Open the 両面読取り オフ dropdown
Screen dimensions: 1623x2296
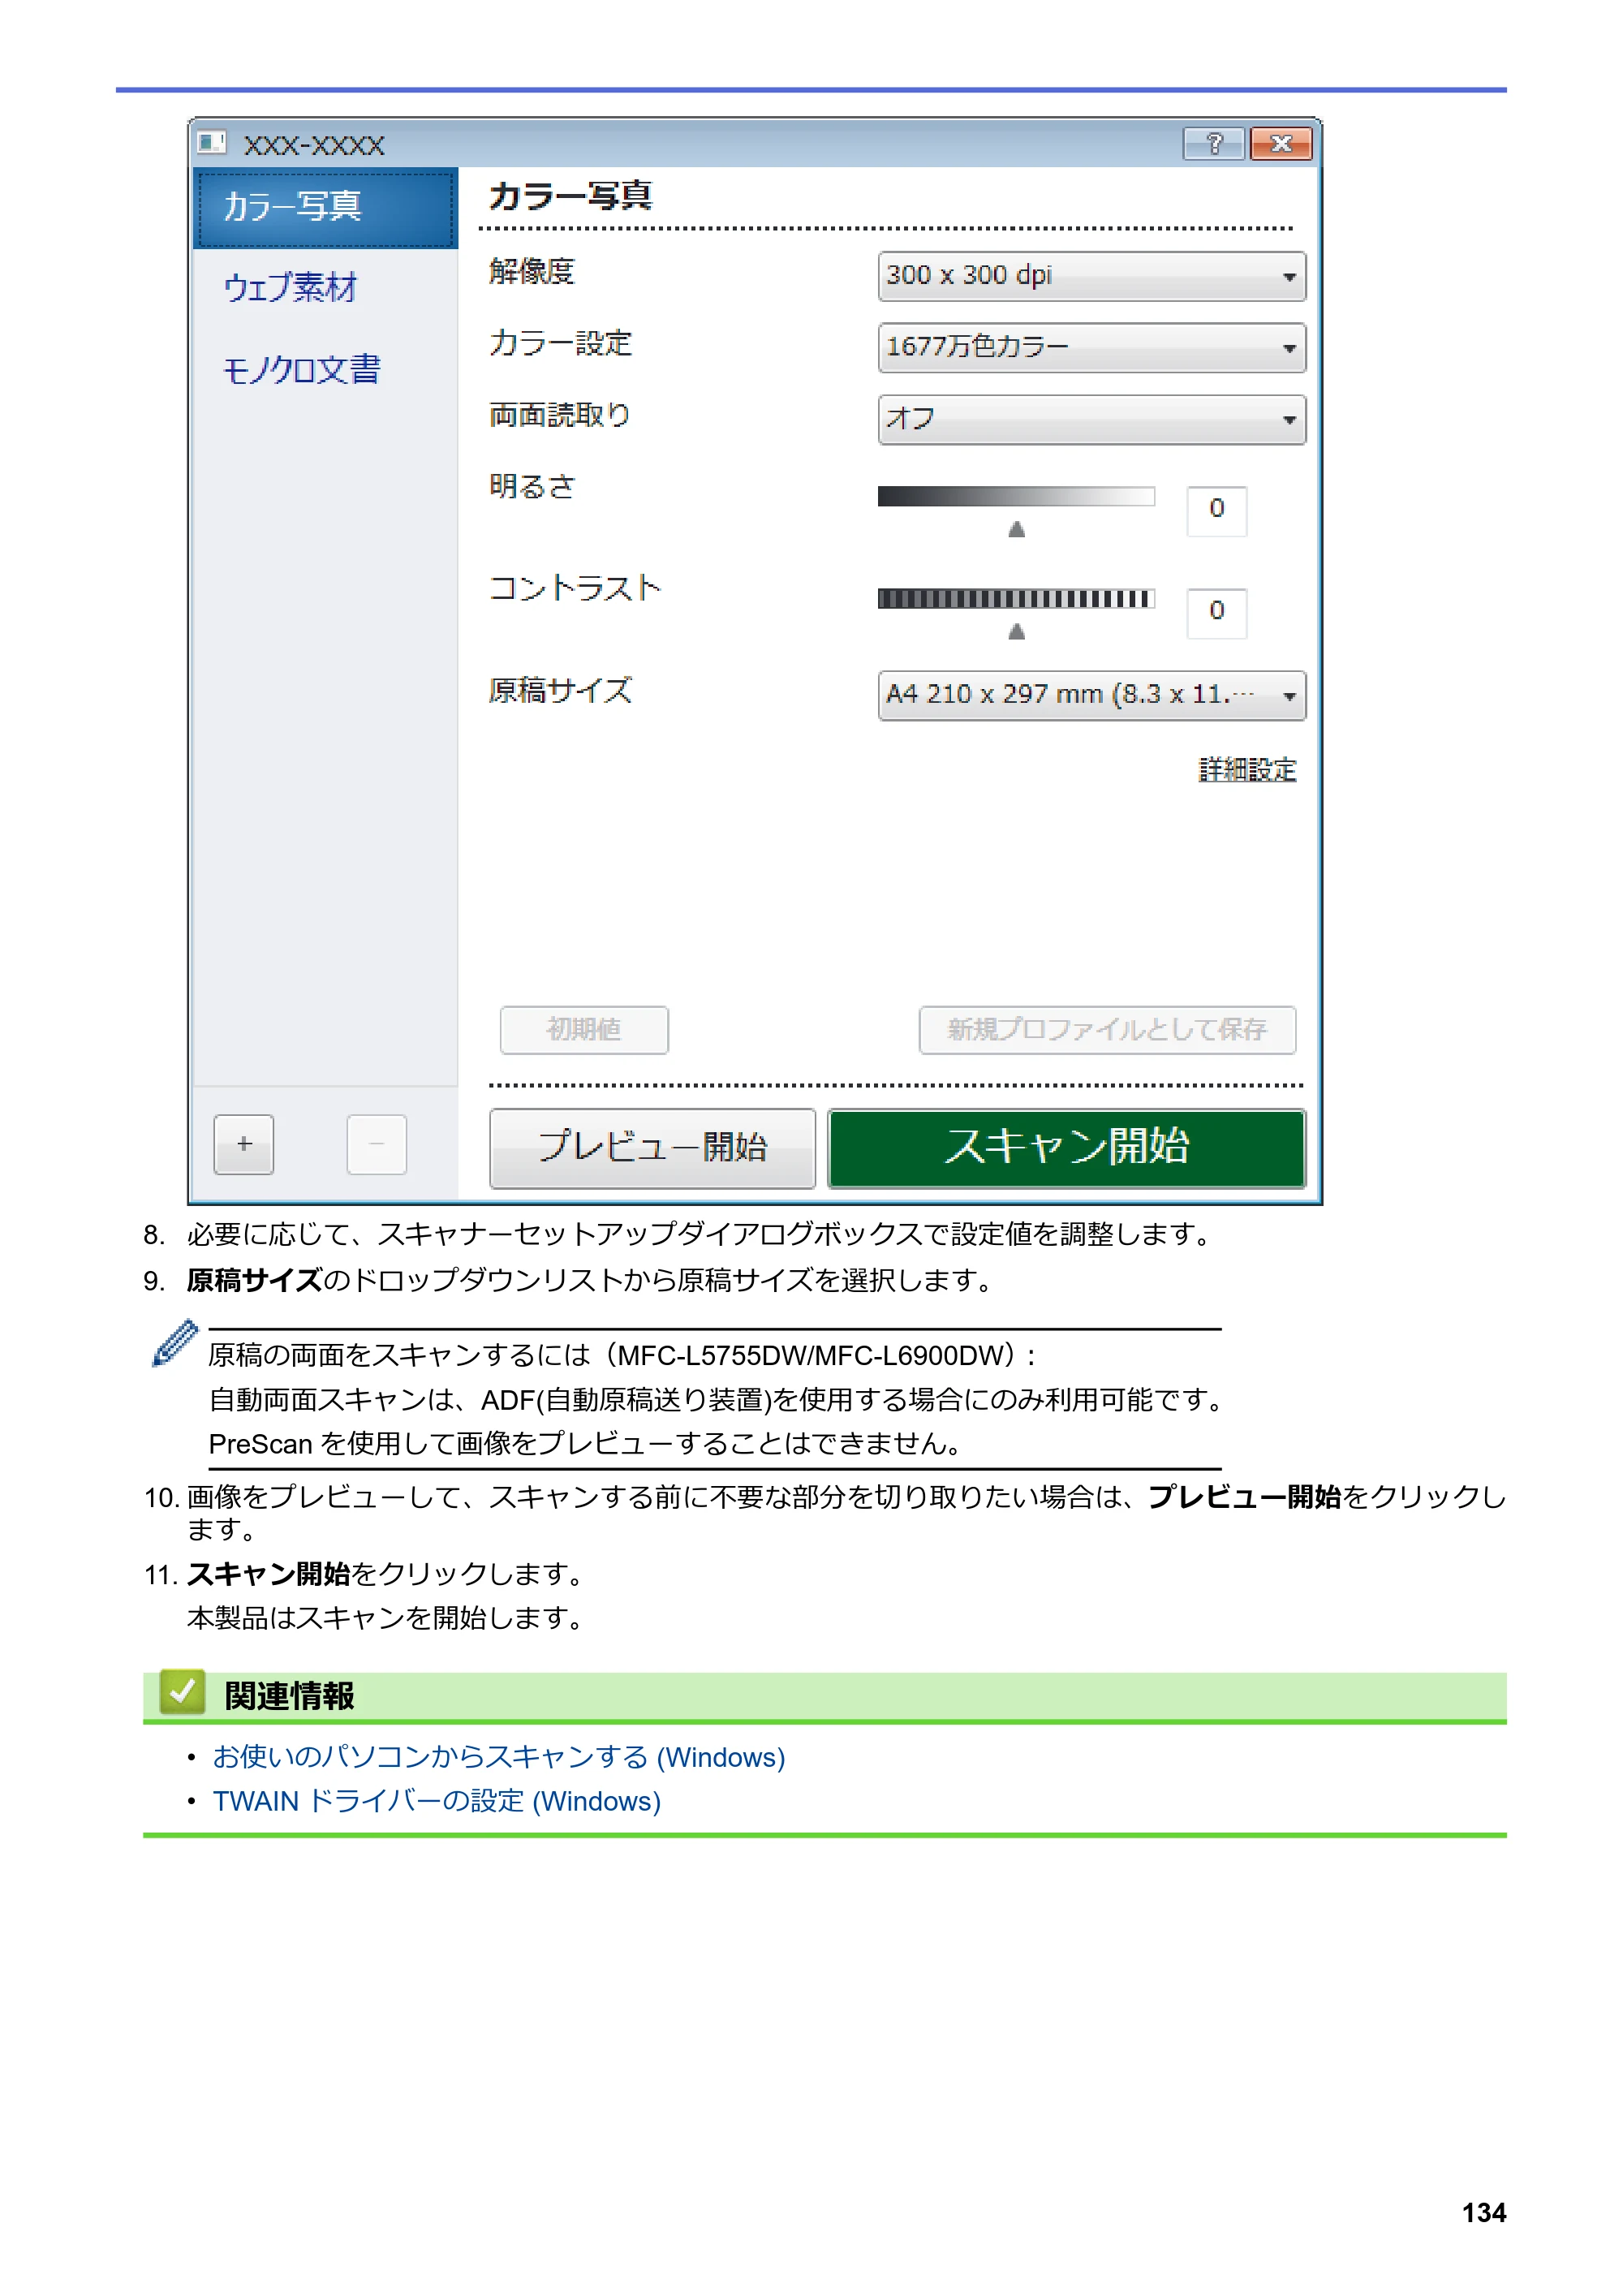tap(1092, 419)
